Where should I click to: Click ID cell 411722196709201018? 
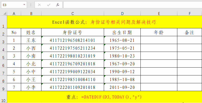73,64
